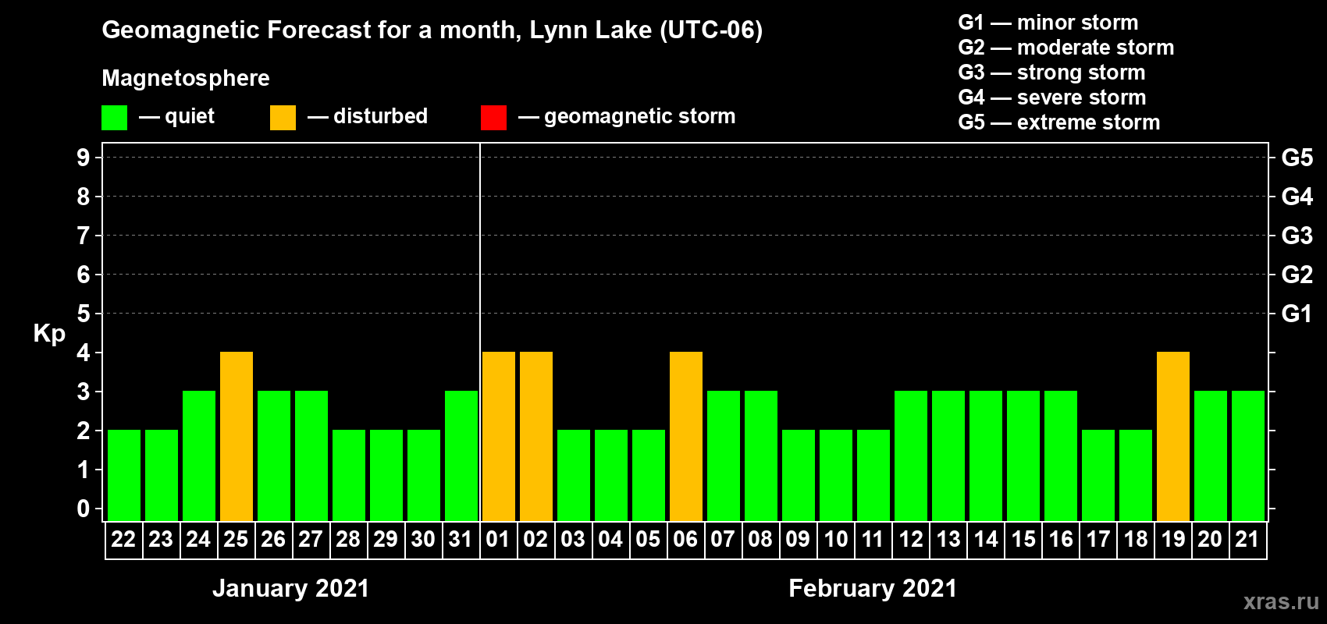Click the green quiet legend swatch
This screenshot has width=1327, height=624.
point(114,118)
